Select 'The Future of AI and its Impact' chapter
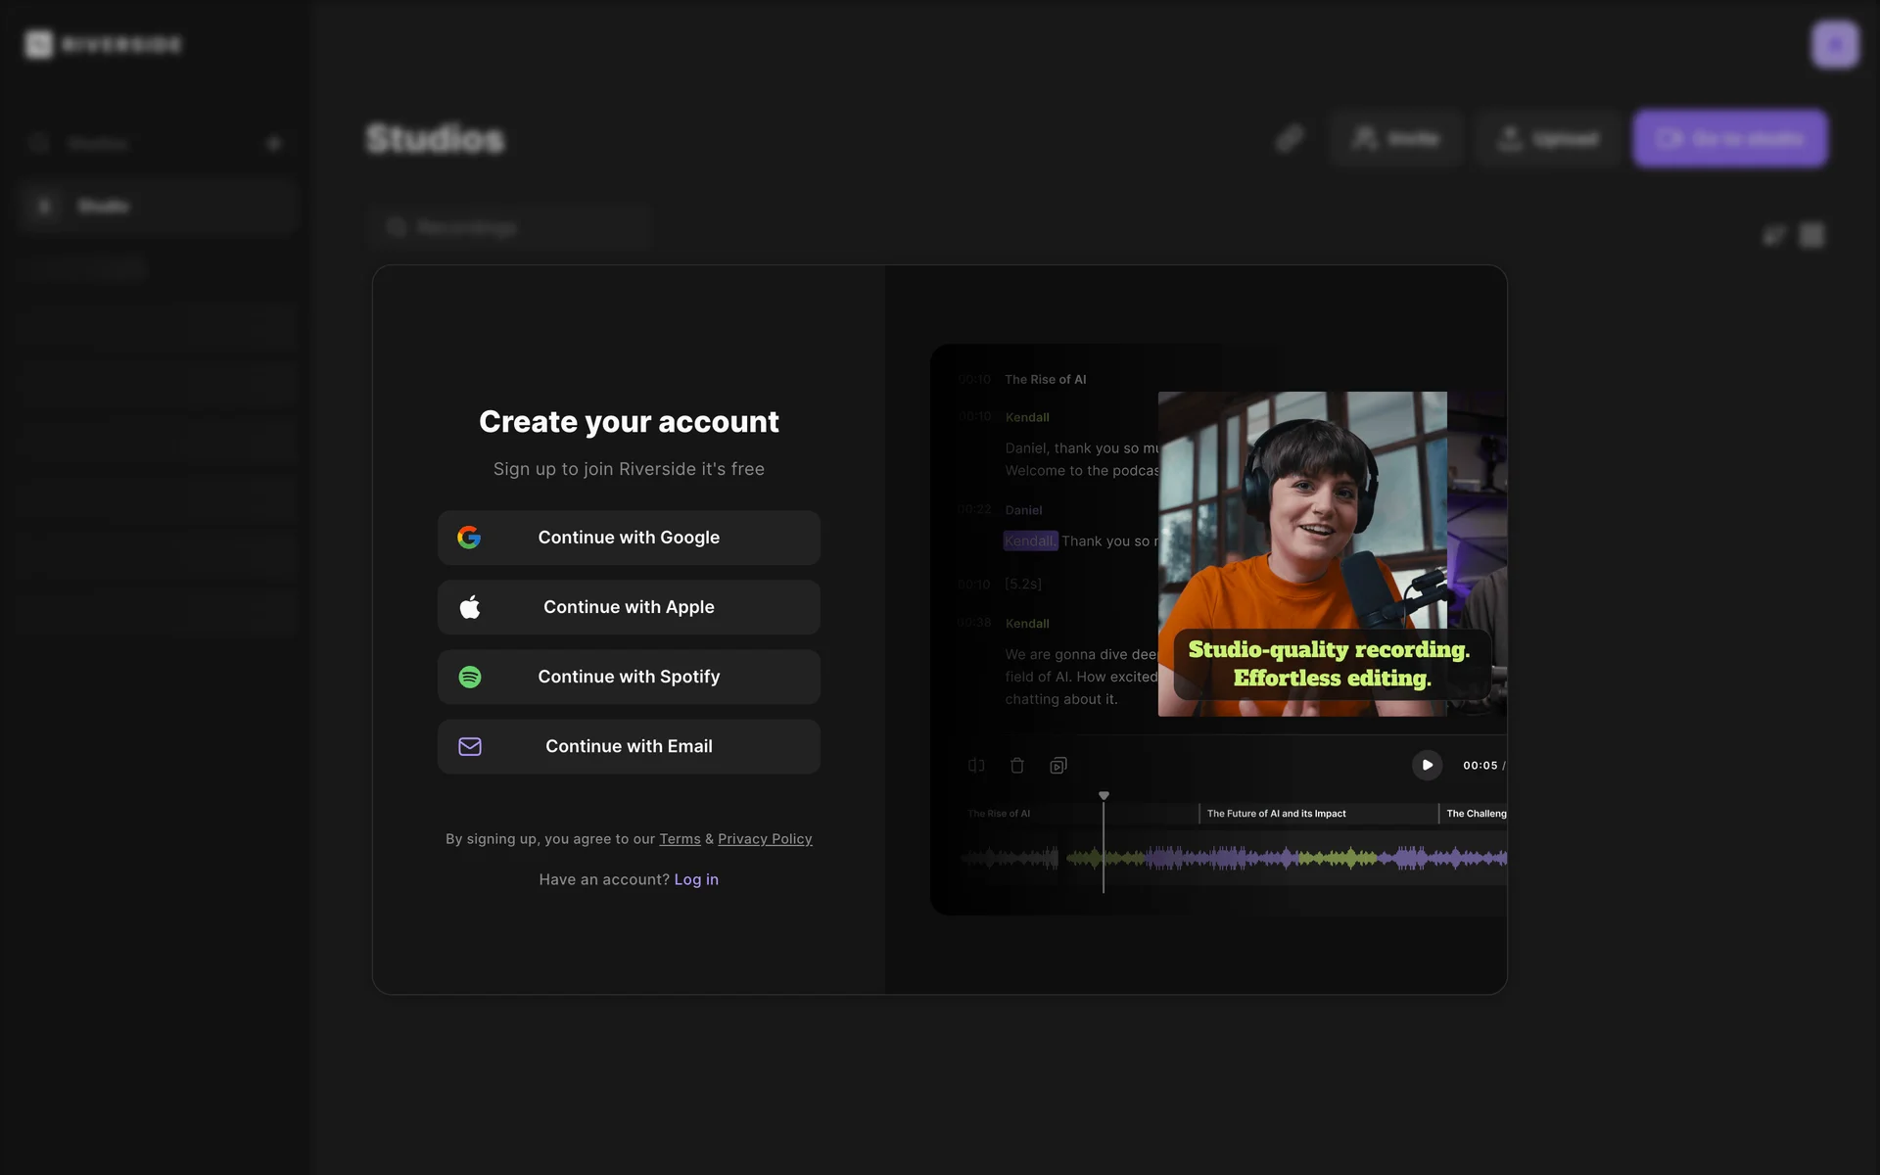 pyautogui.click(x=1276, y=814)
